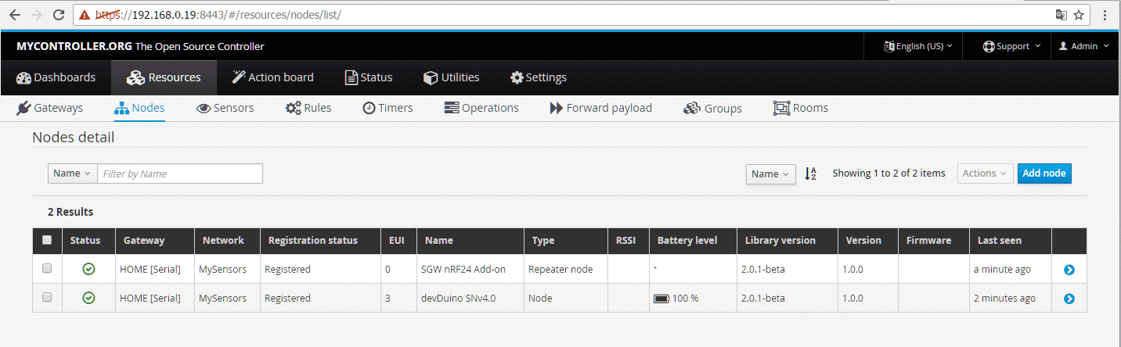
Task: Click the insecure connection warning triangle
Action: (85, 15)
